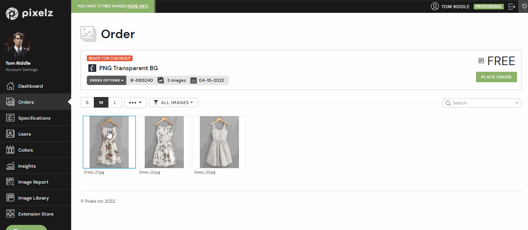Click the PROFESSIONAL plan badge

(x=488, y=7)
